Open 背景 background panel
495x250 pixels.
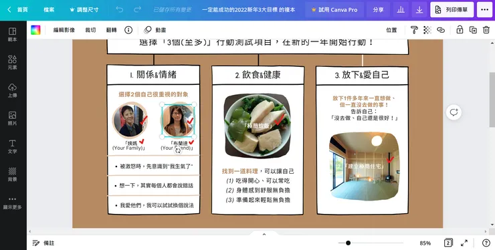click(x=12, y=174)
